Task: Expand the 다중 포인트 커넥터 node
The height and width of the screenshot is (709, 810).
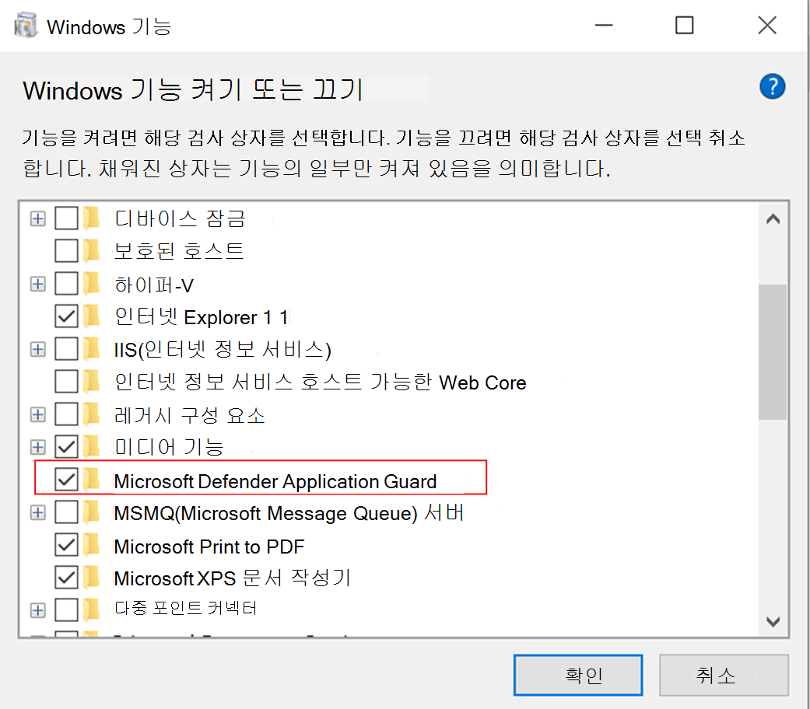Action: (37, 611)
